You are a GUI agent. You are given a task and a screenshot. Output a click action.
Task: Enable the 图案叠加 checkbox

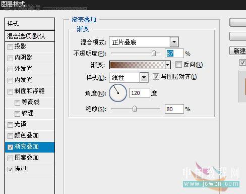10,158
